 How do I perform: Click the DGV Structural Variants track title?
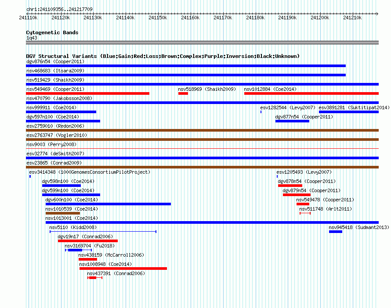(x=163, y=56)
